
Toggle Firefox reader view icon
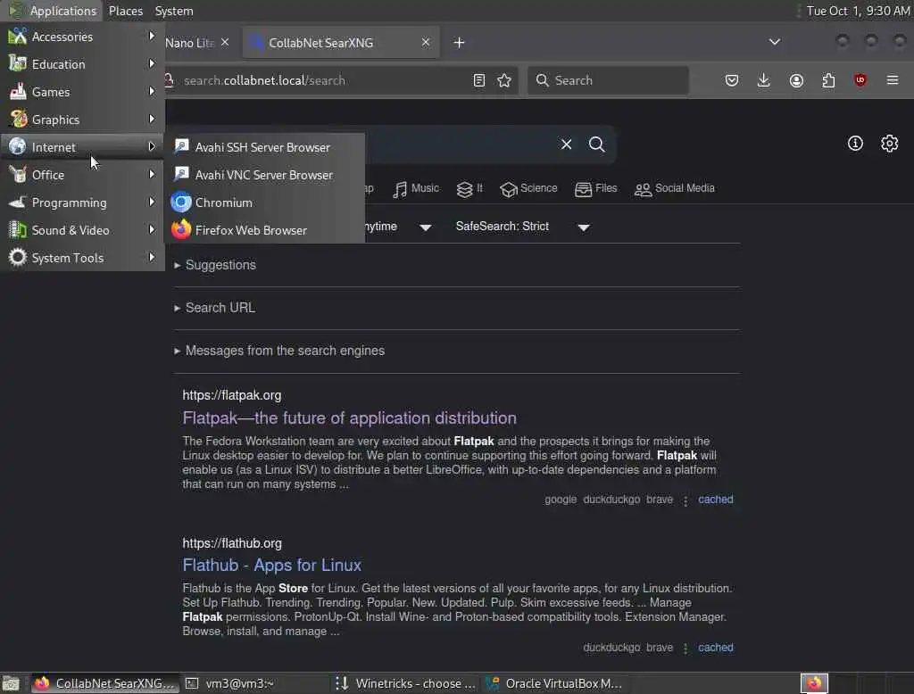(479, 80)
